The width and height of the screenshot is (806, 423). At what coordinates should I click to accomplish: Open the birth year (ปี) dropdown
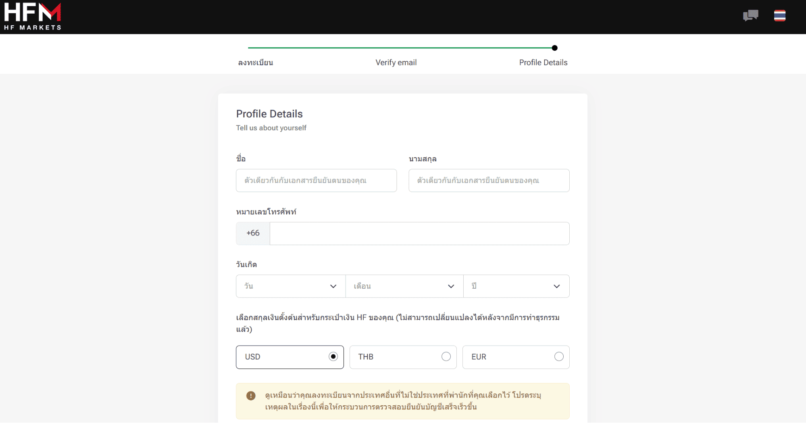(516, 286)
